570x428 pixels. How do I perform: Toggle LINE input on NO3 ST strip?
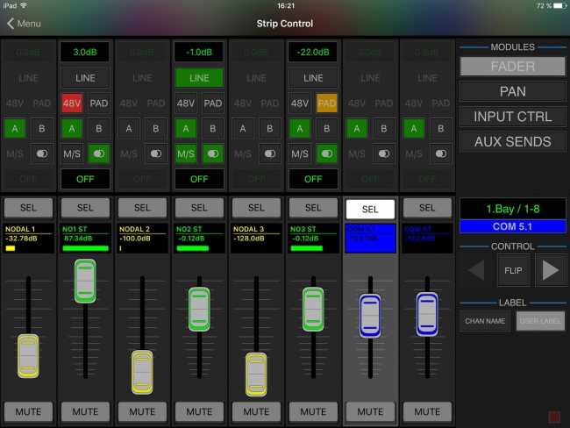point(313,78)
